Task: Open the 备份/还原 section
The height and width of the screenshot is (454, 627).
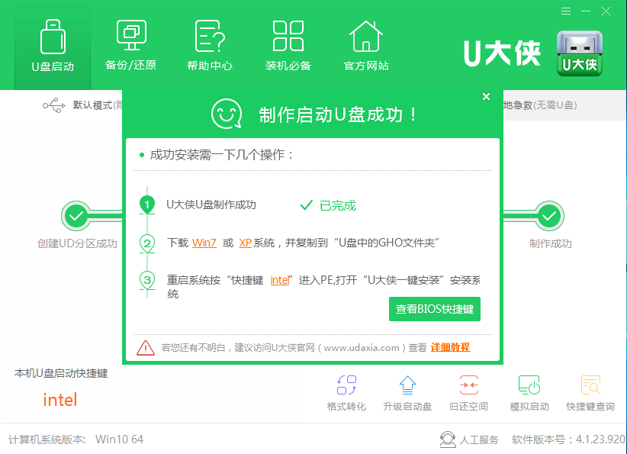Action: coord(130,46)
